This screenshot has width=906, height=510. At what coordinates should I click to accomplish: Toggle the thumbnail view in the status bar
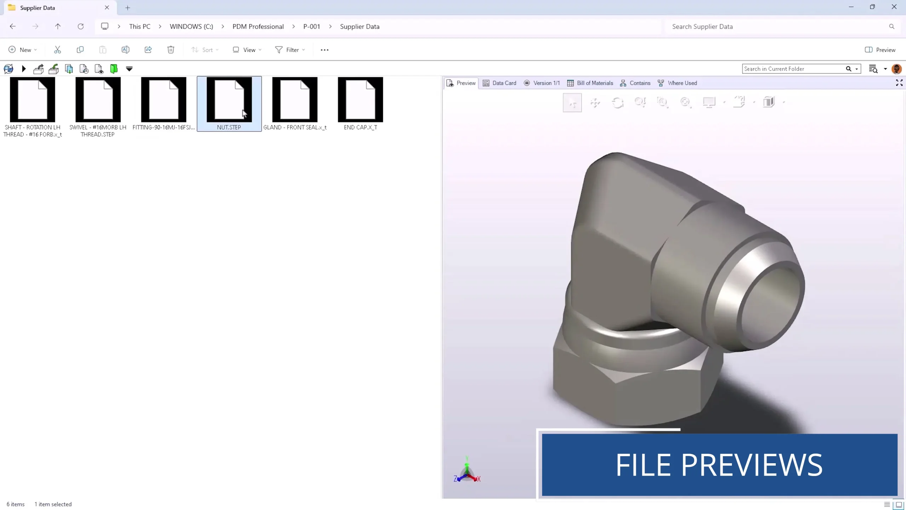pos(898,504)
